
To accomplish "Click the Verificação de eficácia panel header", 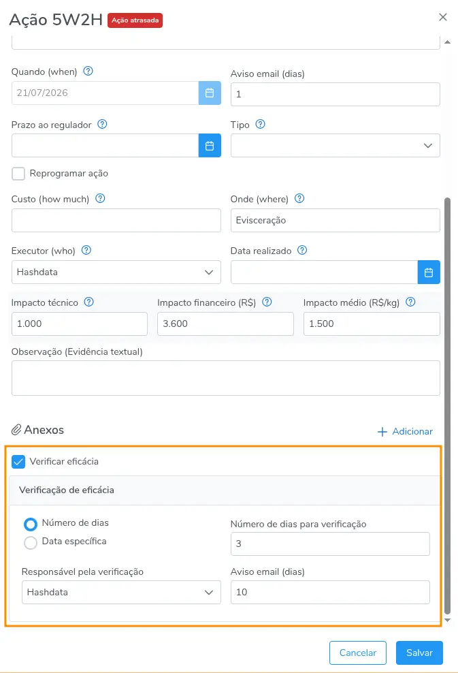I will 225,490.
